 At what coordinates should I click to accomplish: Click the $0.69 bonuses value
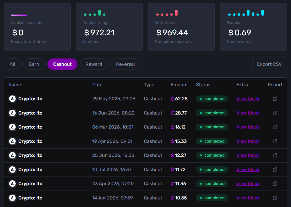pos(240,33)
